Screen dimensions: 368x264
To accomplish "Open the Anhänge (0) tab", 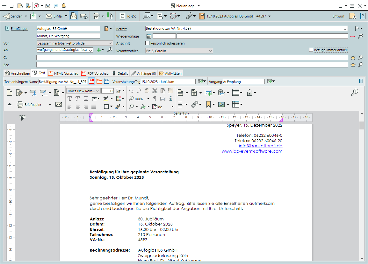I will click(x=143, y=73).
